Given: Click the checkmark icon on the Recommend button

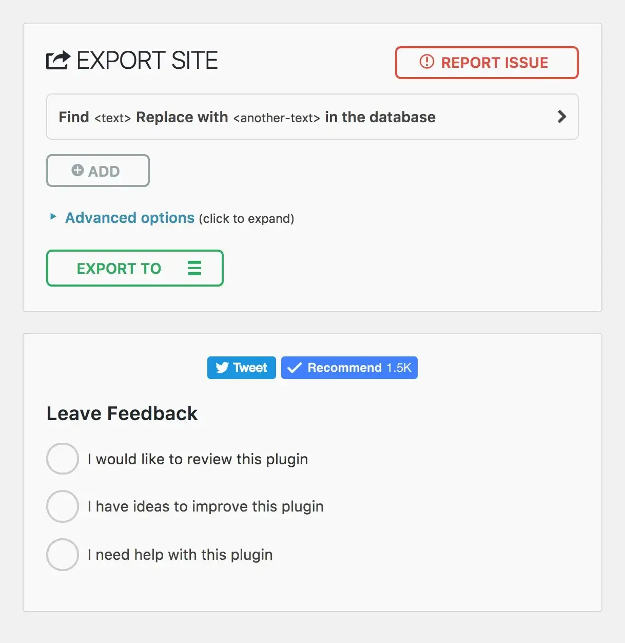Looking at the screenshot, I should pos(294,367).
